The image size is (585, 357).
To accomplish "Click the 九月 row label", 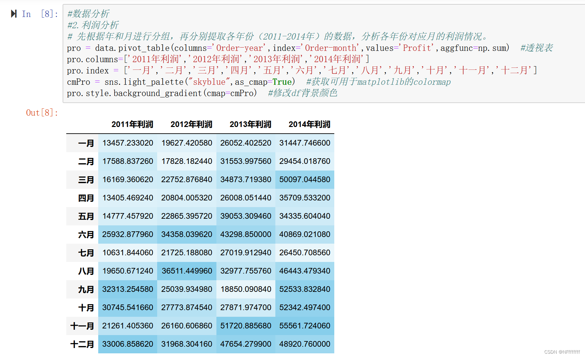I will [86, 290].
